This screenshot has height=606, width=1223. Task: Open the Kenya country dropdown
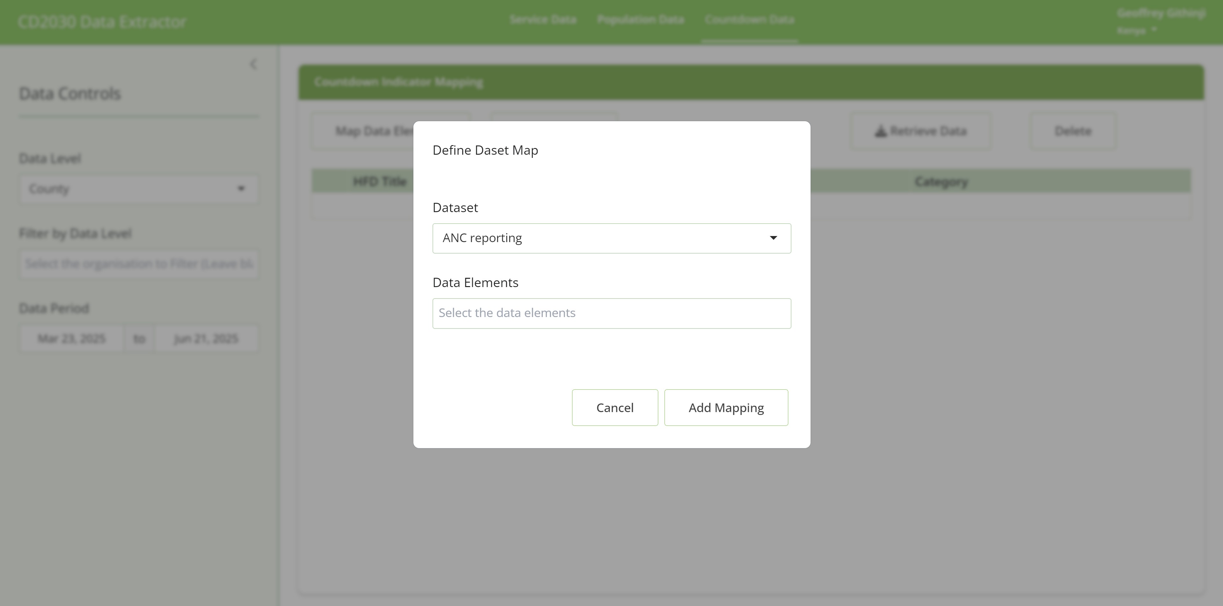click(x=1137, y=31)
